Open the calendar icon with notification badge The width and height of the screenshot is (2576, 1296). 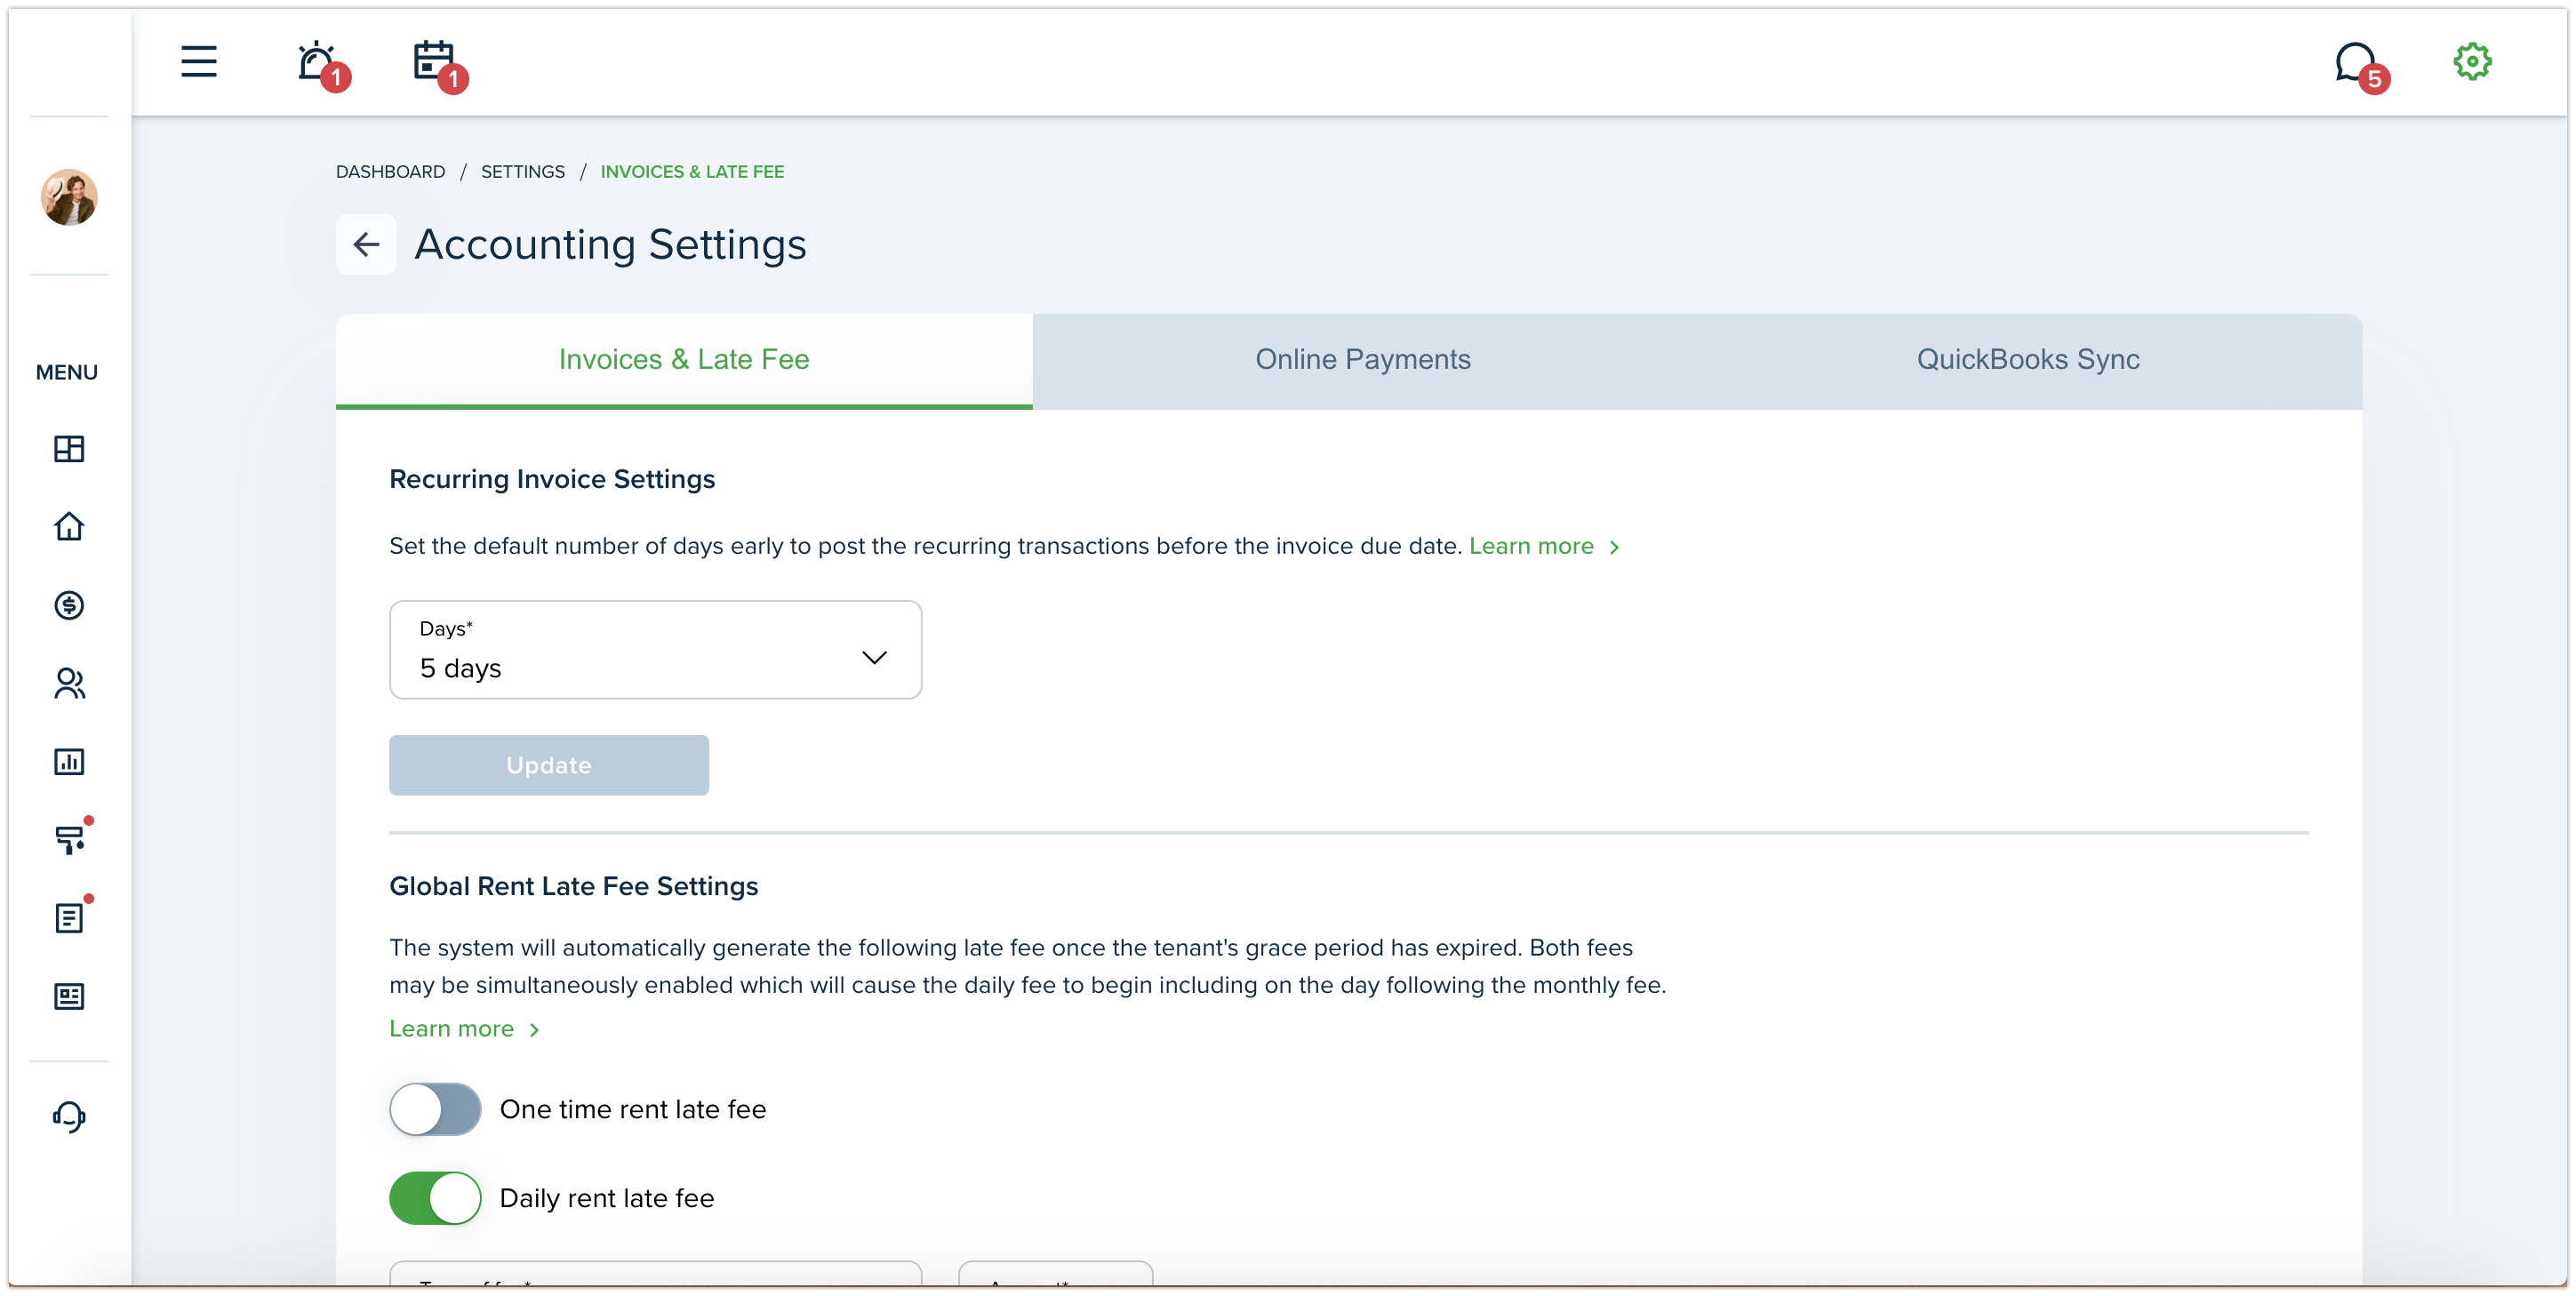tap(434, 62)
